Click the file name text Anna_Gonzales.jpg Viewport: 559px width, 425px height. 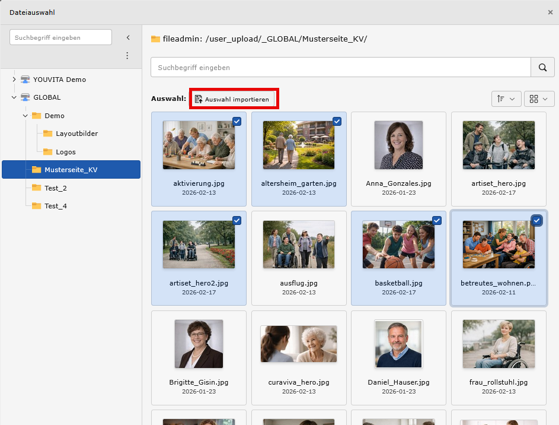pos(398,183)
